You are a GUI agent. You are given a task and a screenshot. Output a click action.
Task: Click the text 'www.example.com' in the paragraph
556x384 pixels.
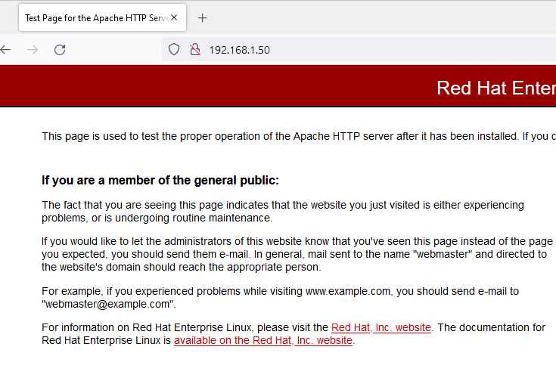pos(348,291)
